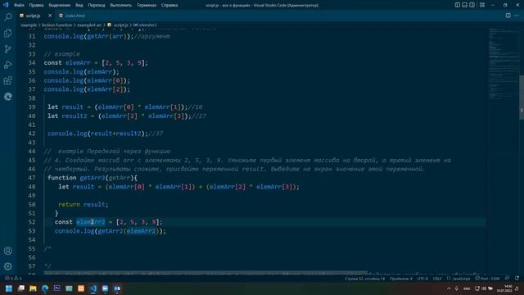Click 'function getArr2' declaration text
Image resolution: width=524 pixels, height=295 pixels.
76,178
